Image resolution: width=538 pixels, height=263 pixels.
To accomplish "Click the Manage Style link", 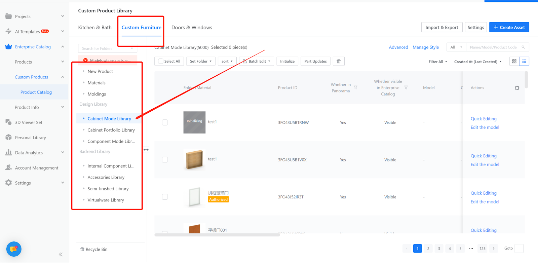I will point(426,47).
